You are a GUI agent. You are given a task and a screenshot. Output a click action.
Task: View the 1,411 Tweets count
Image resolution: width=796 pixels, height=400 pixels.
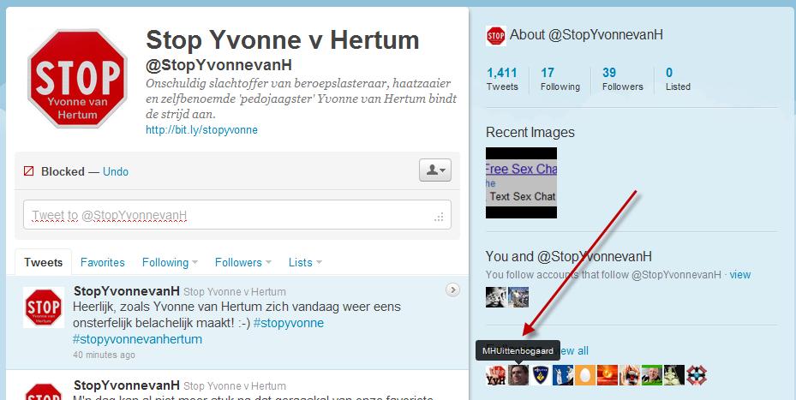pyautogui.click(x=502, y=79)
